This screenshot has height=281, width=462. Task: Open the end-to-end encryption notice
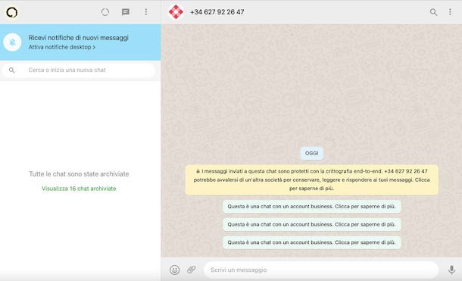(x=312, y=180)
